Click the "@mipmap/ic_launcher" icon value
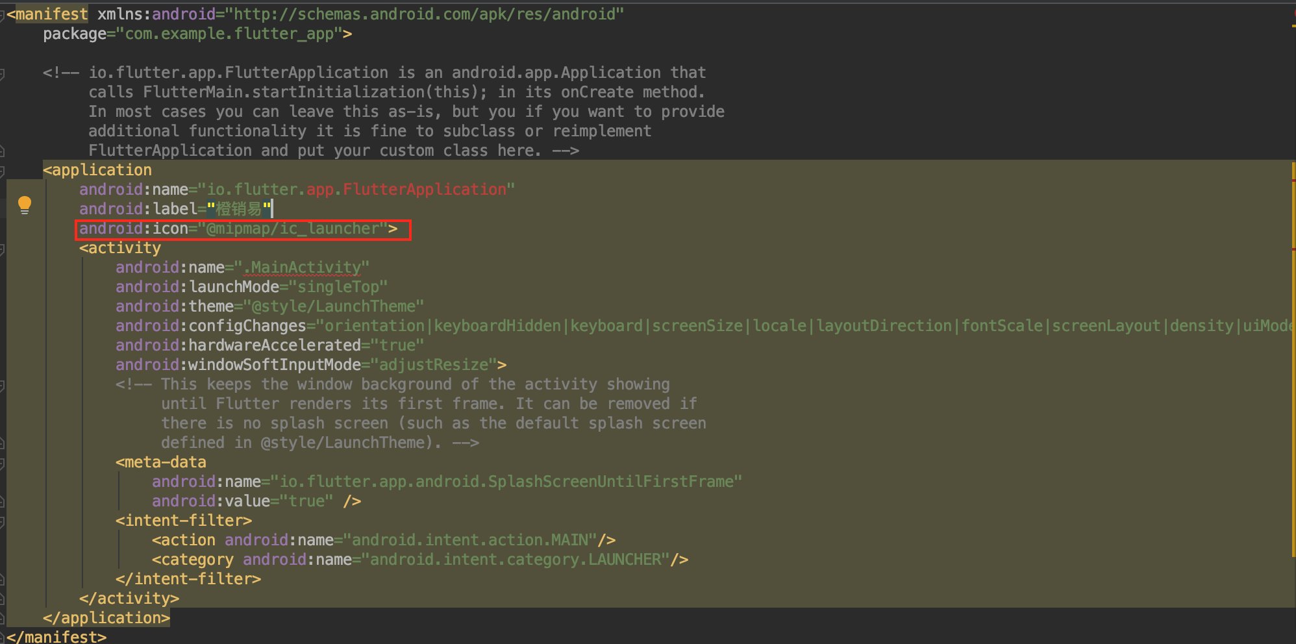1296x644 pixels. coord(293,229)
